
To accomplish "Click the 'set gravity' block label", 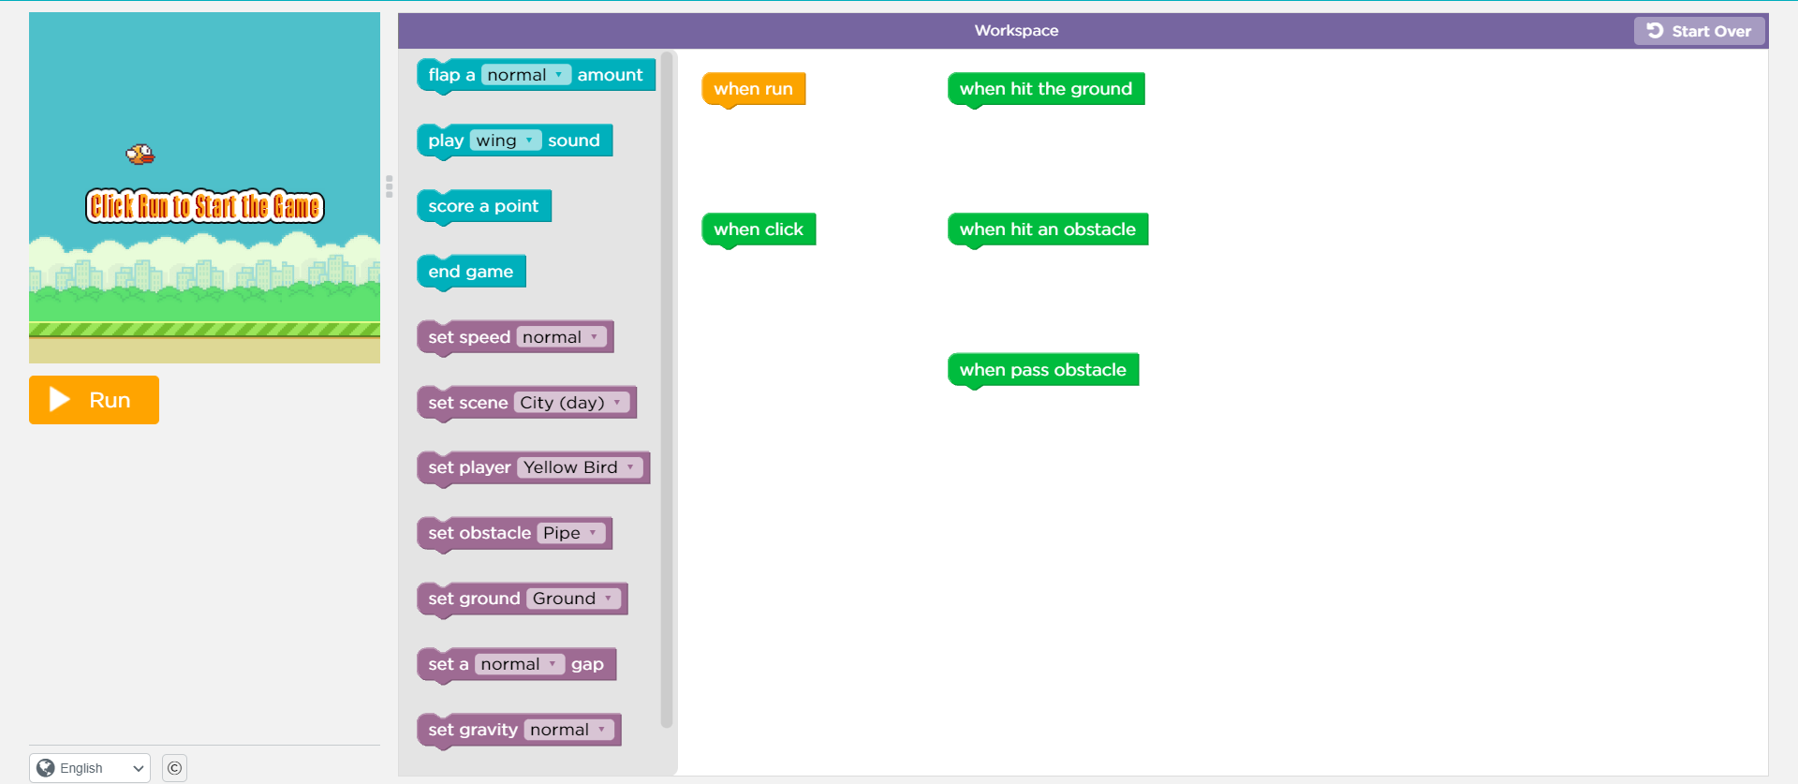I will click(473, 730).
